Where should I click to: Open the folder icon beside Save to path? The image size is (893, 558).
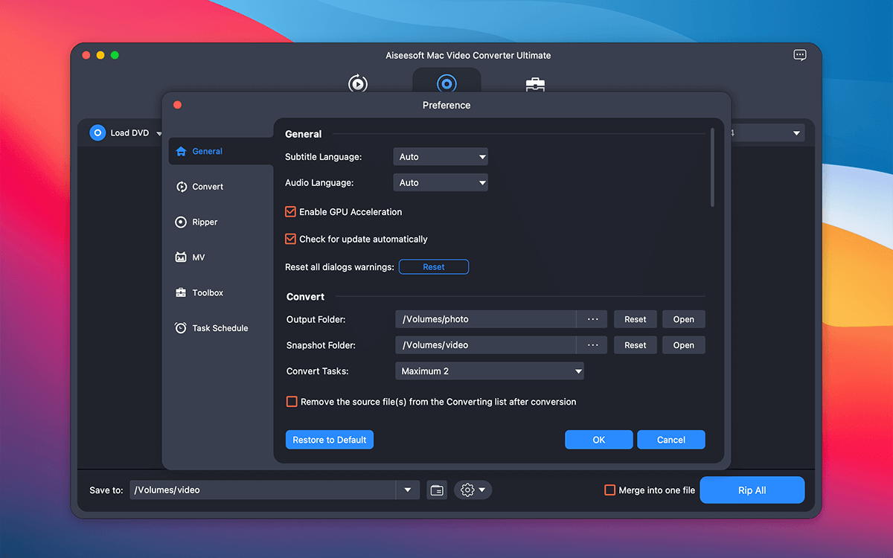pyautogui.click(x=437, y=490)
